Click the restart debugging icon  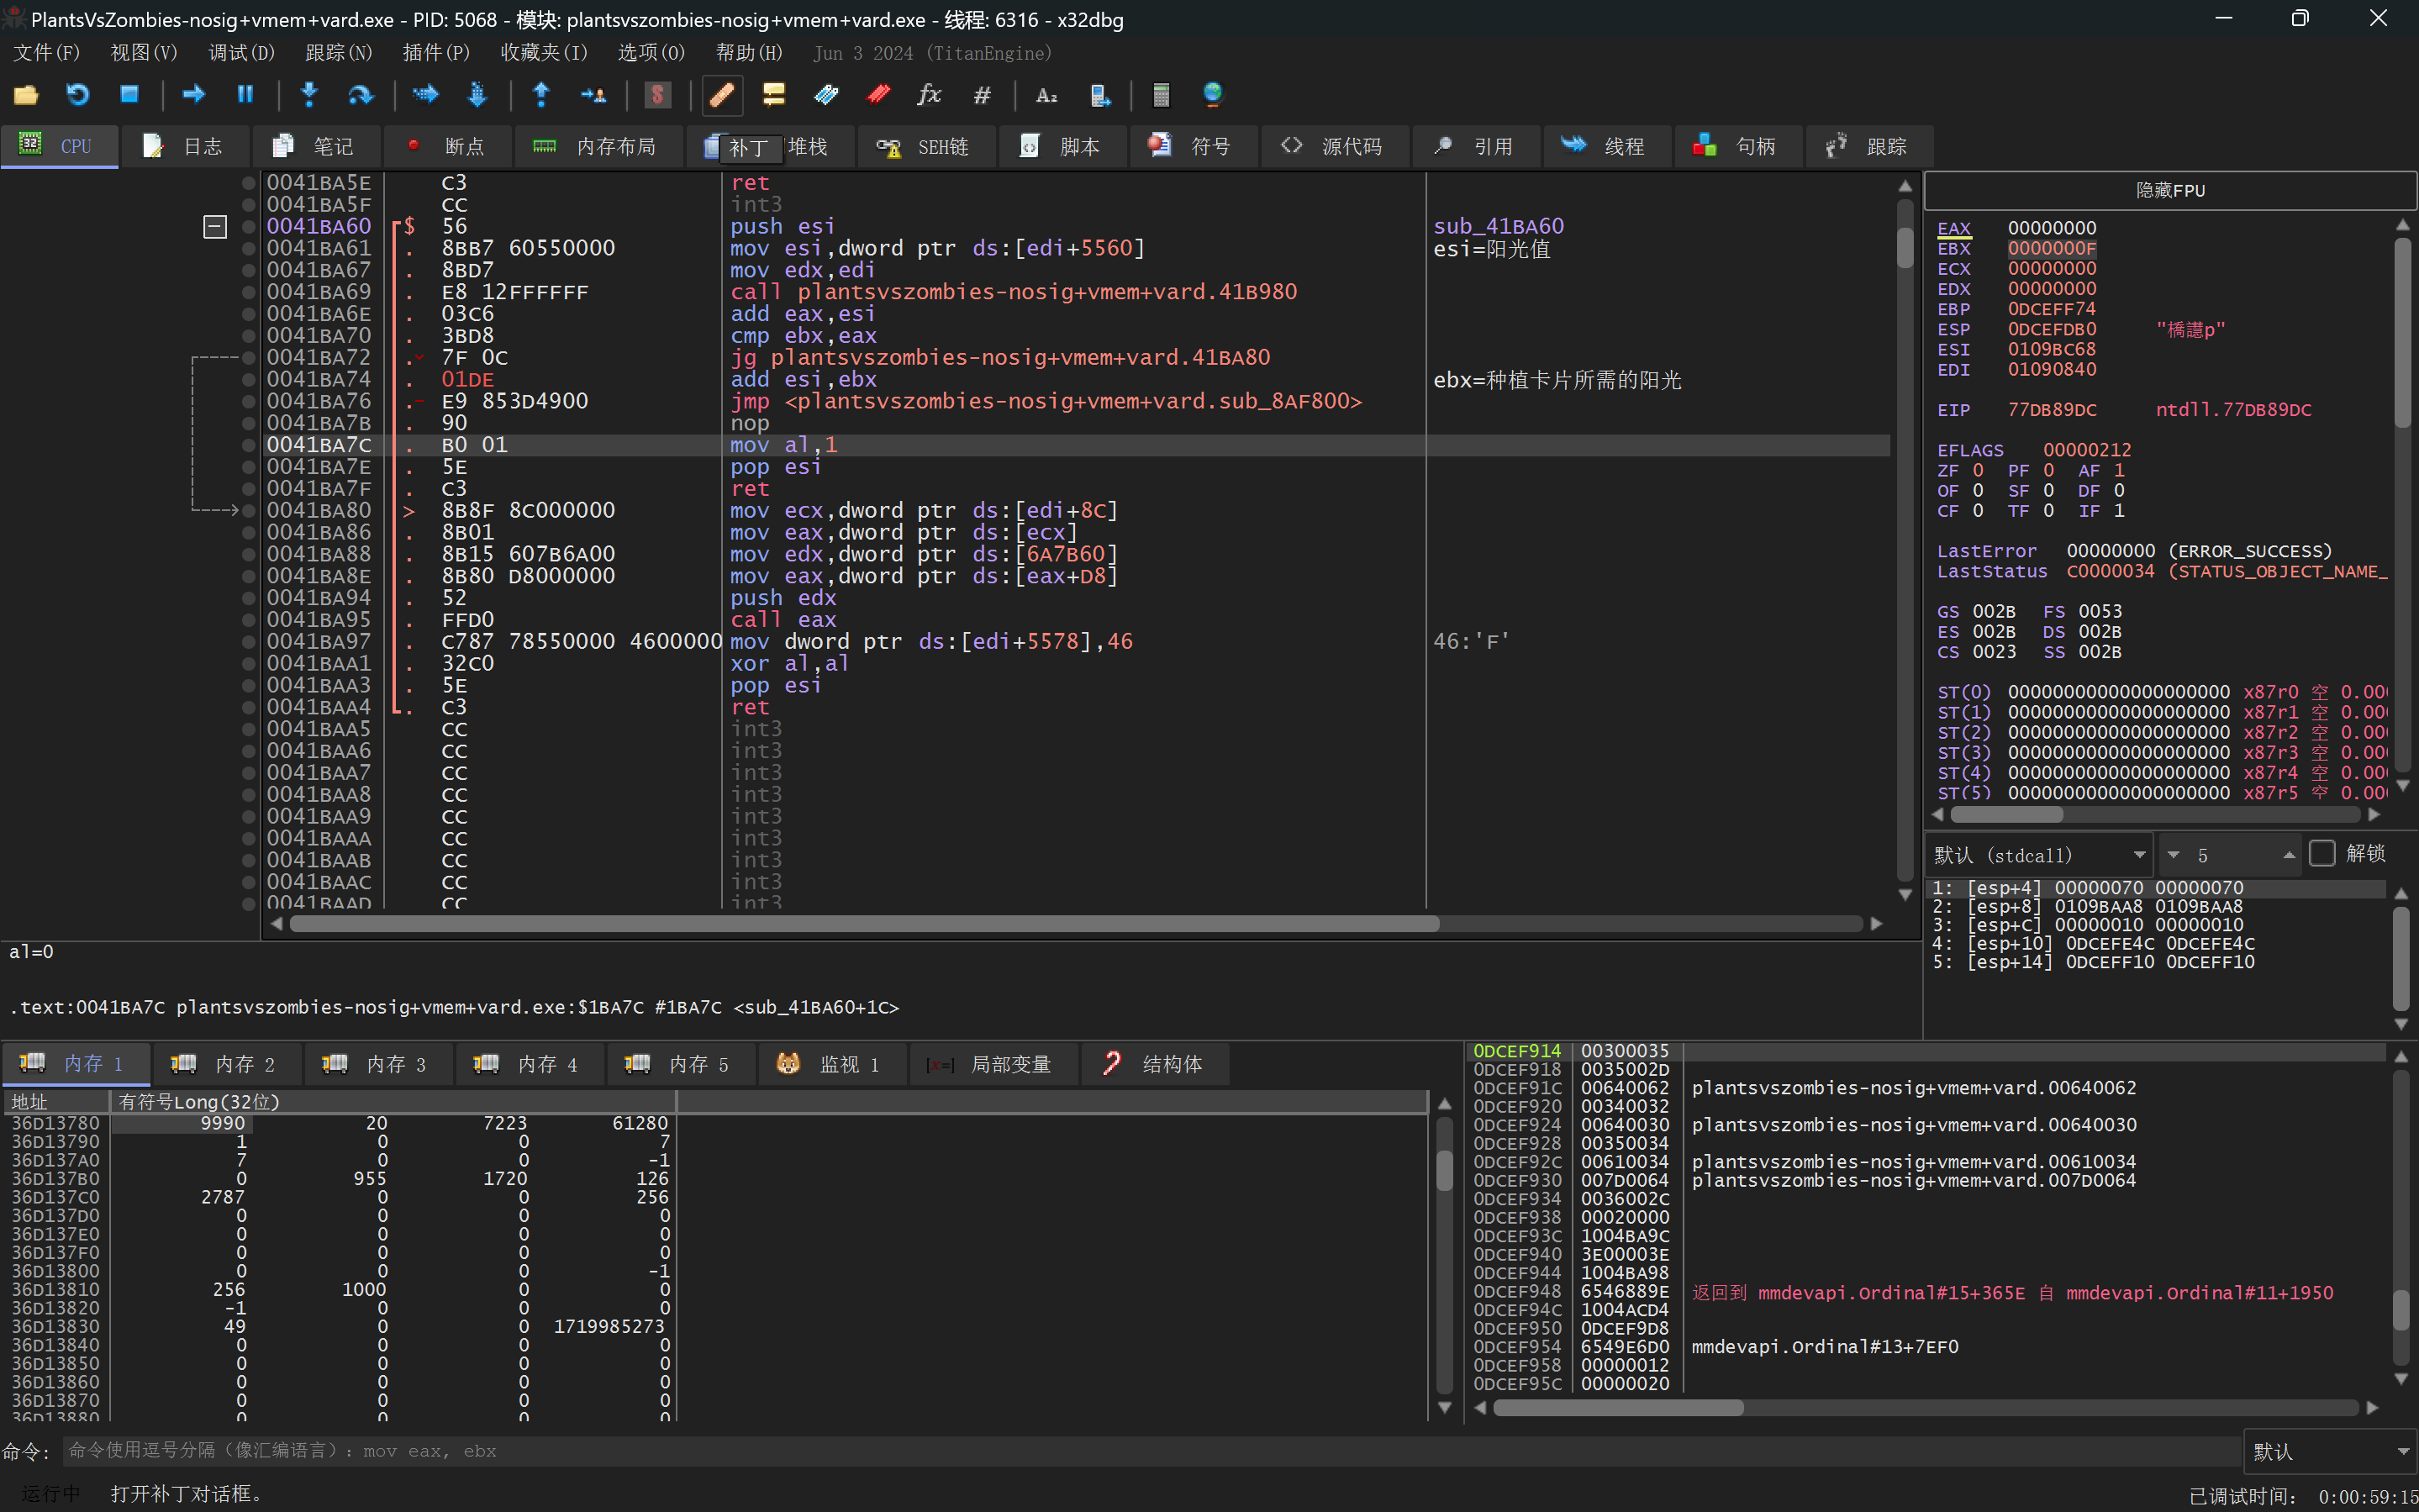77,95
